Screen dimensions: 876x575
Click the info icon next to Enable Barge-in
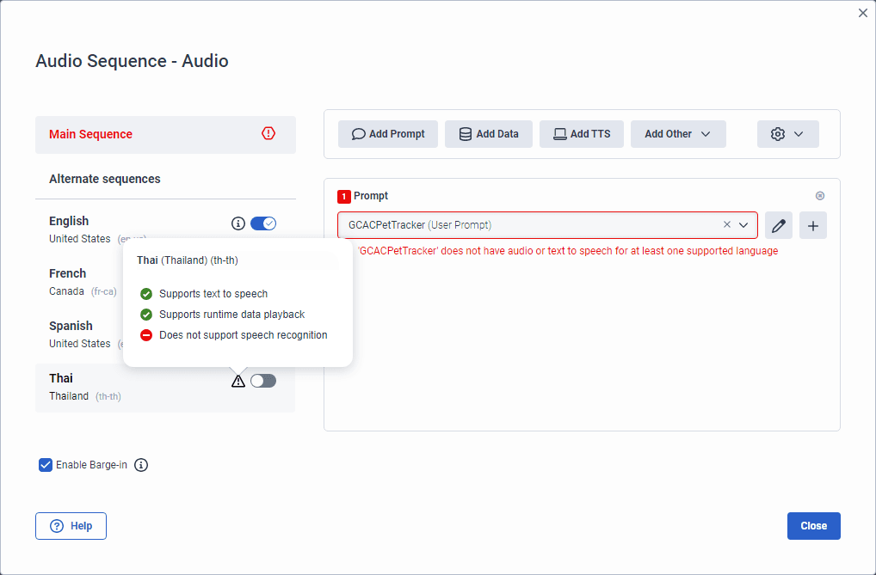tap(141, 465)
